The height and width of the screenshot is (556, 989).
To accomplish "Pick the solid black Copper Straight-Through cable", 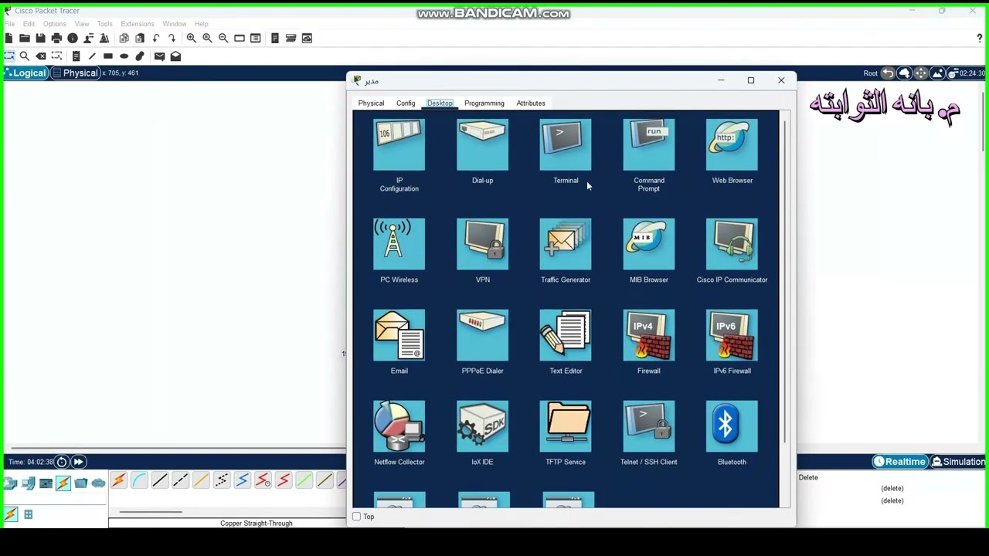I will tap(160, 480).
